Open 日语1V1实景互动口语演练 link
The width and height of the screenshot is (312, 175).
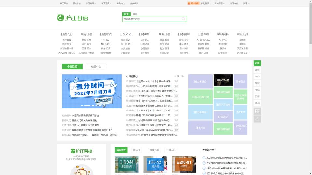click(x=85, y=125)
